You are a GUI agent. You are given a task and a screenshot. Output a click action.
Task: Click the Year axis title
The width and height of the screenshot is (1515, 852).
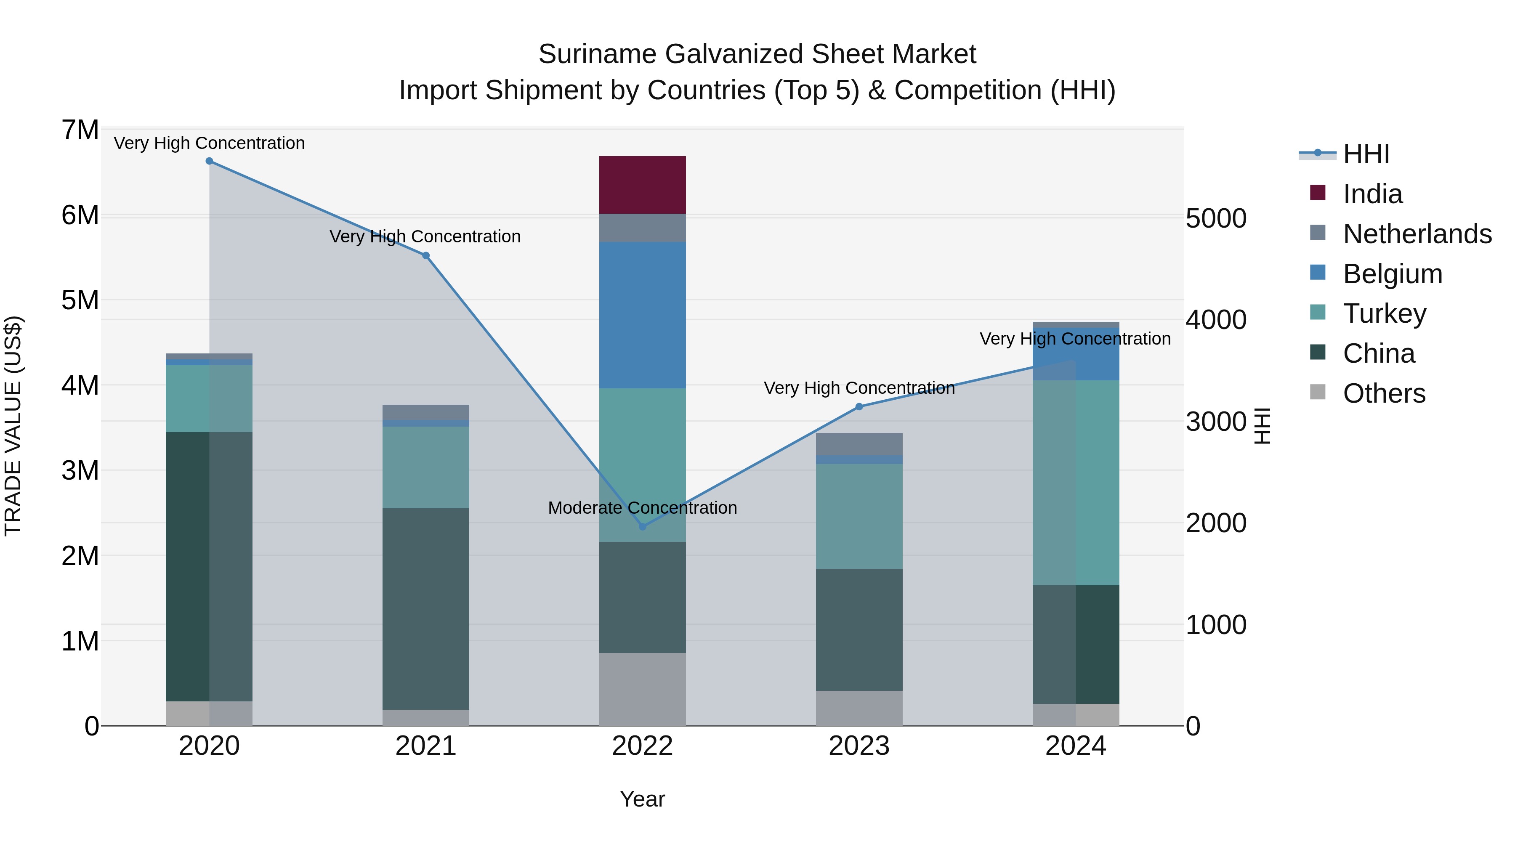[642, 799]
